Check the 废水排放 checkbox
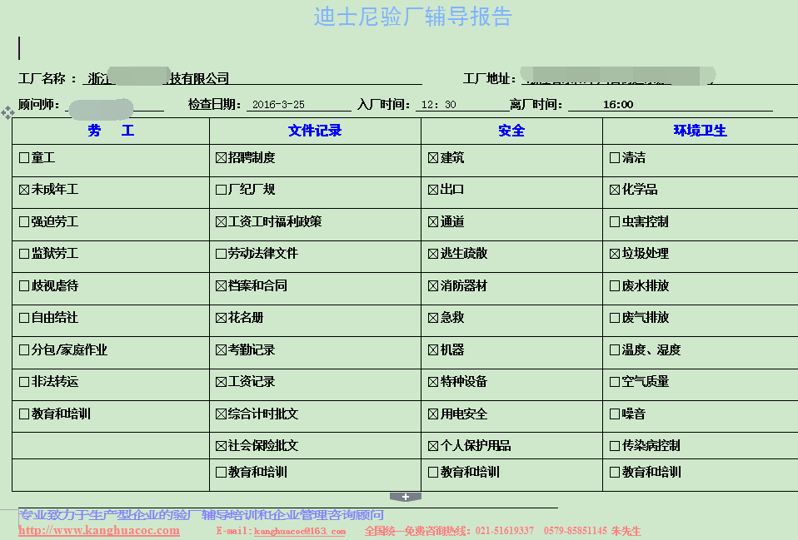This screenshot has width=798, height=540. [615, 286]
